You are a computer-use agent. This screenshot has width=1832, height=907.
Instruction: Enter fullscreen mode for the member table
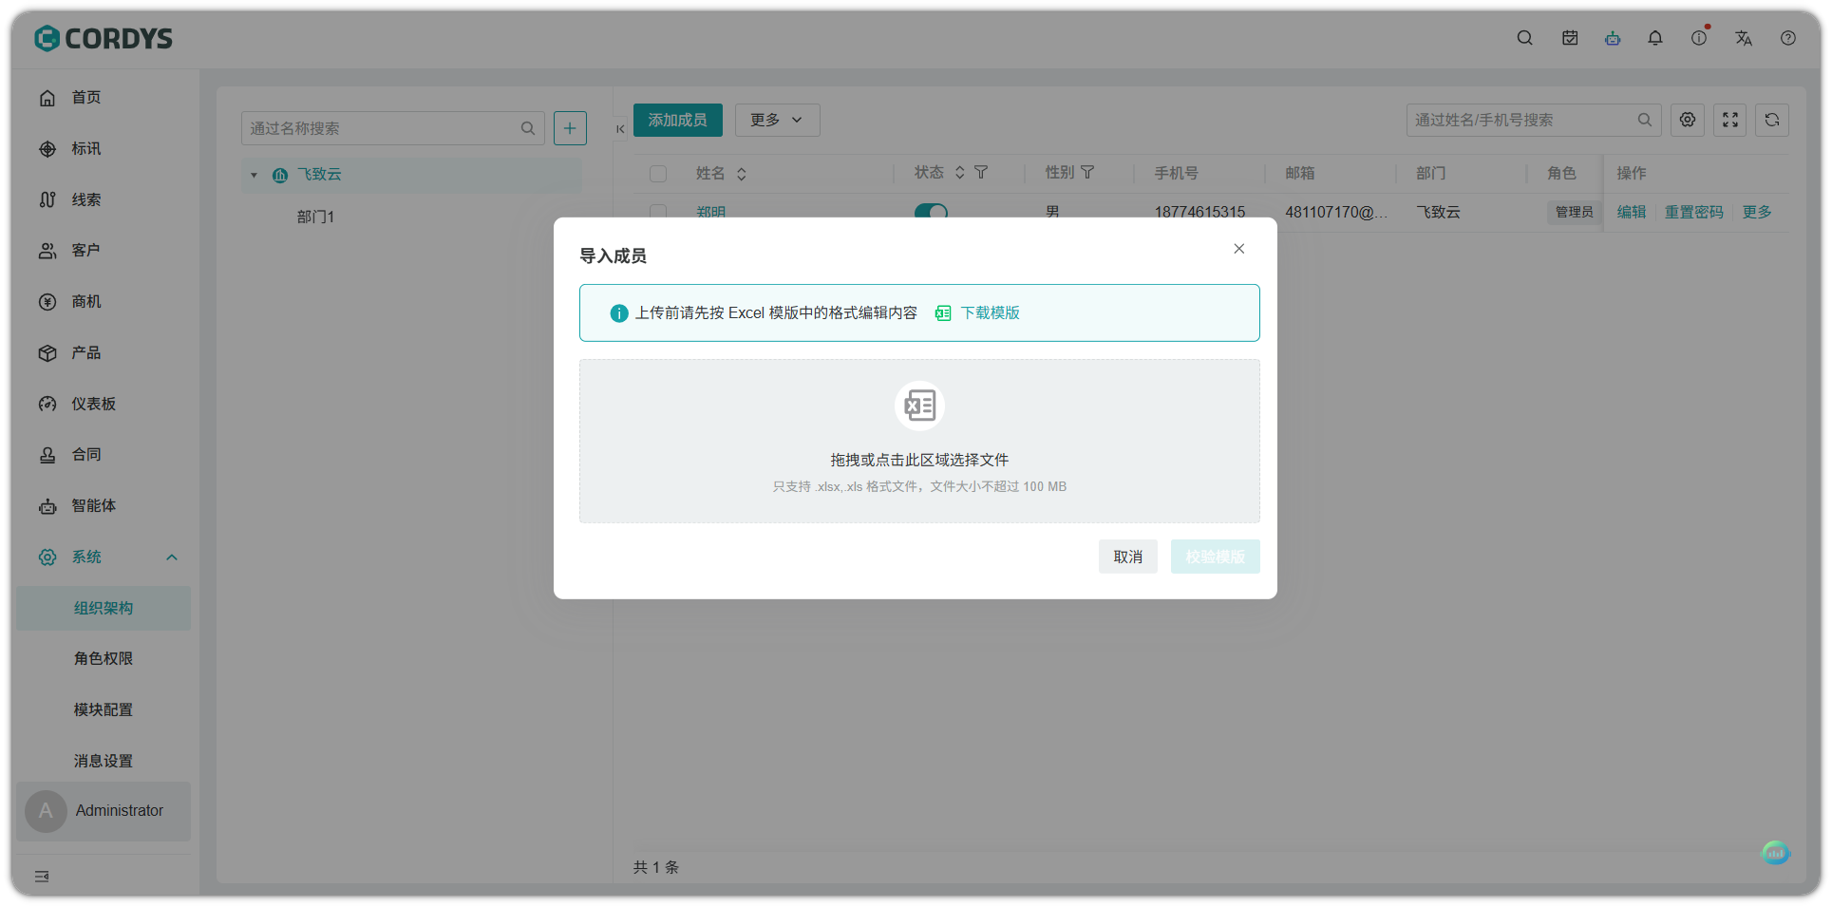[1729, 120]
